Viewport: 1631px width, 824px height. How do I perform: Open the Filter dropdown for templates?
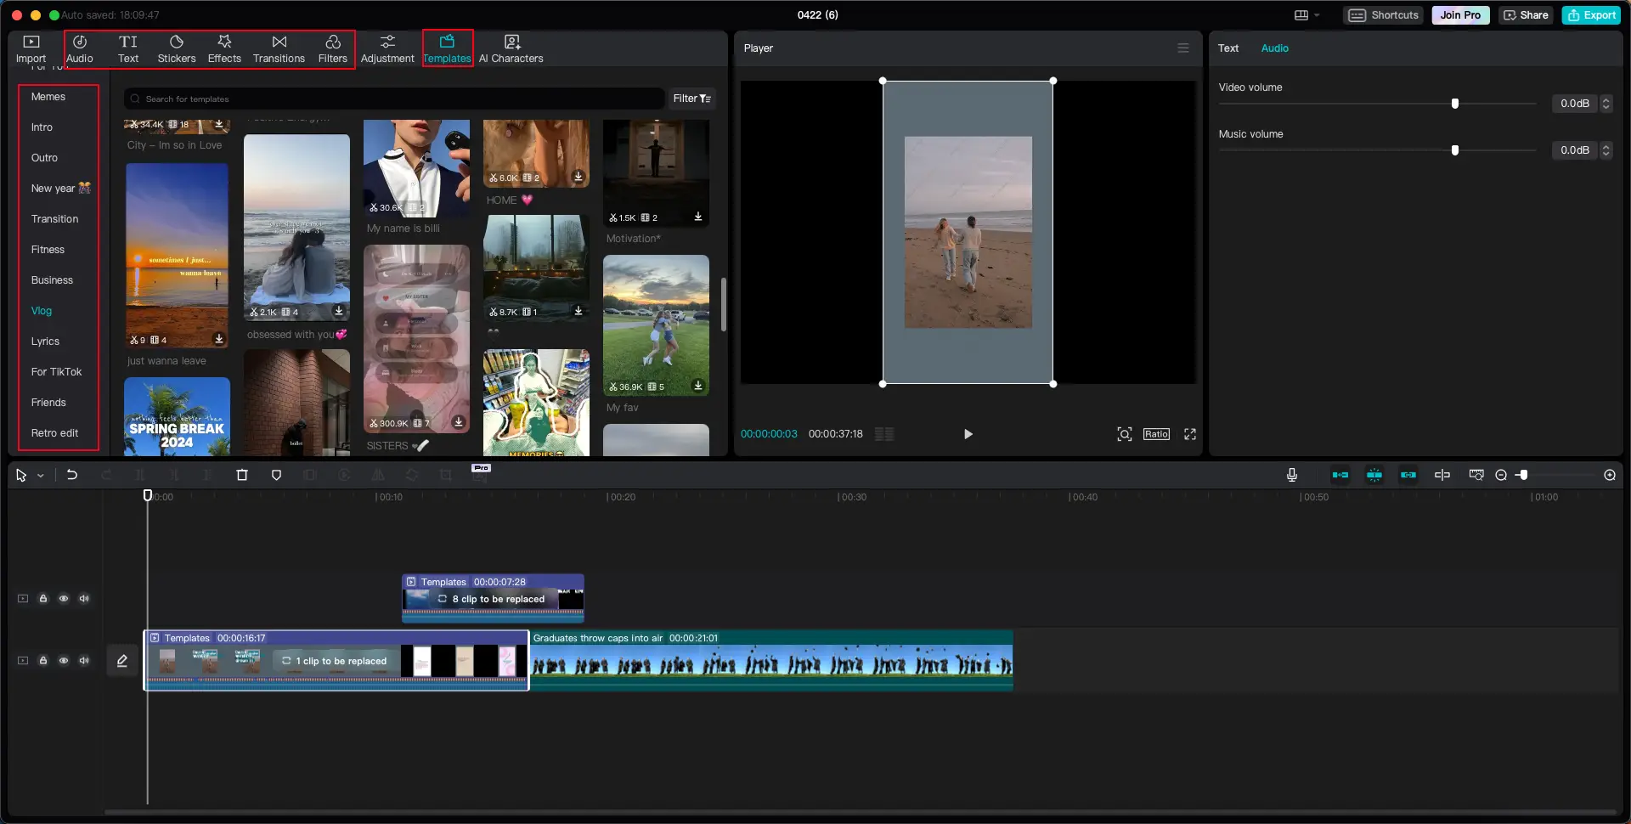pos(691,99)
